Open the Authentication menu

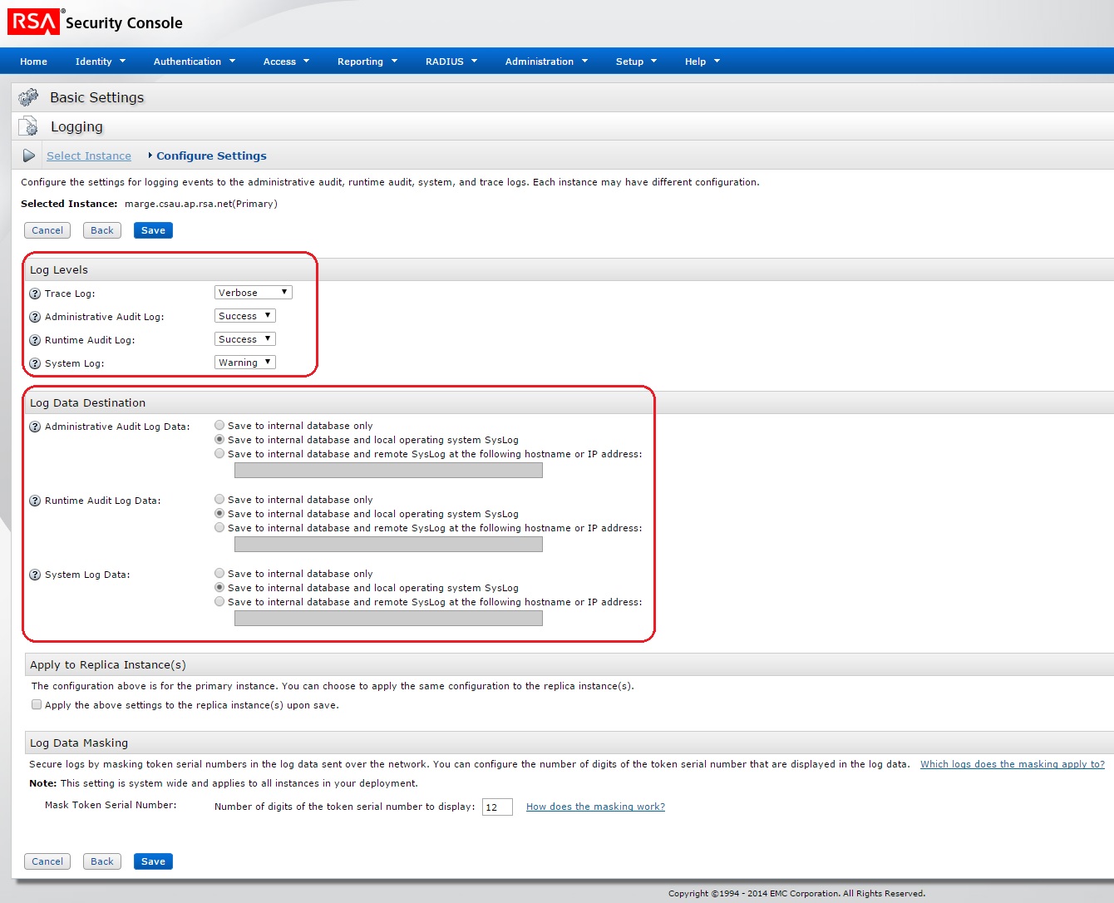point(194,62)
